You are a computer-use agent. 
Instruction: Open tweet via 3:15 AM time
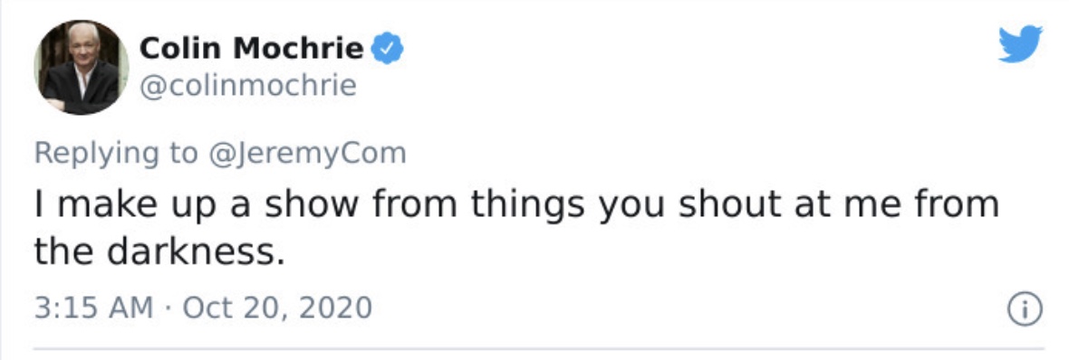pos(93,308)
